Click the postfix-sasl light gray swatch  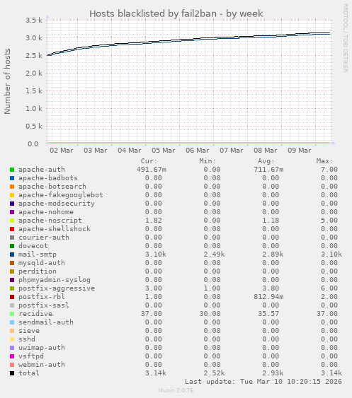point(12,305)
